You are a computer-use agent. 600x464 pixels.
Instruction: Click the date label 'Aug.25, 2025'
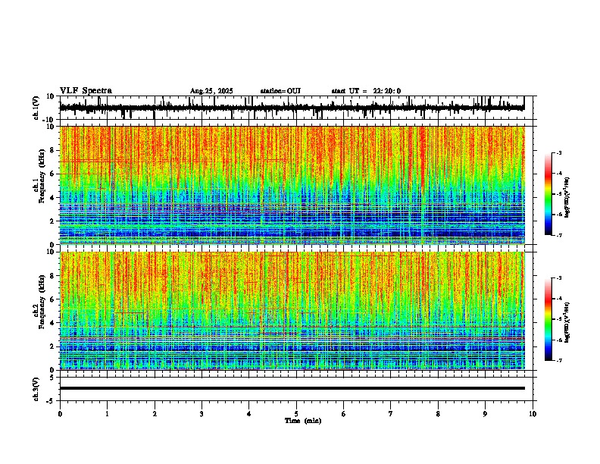[x=211, y=91]
